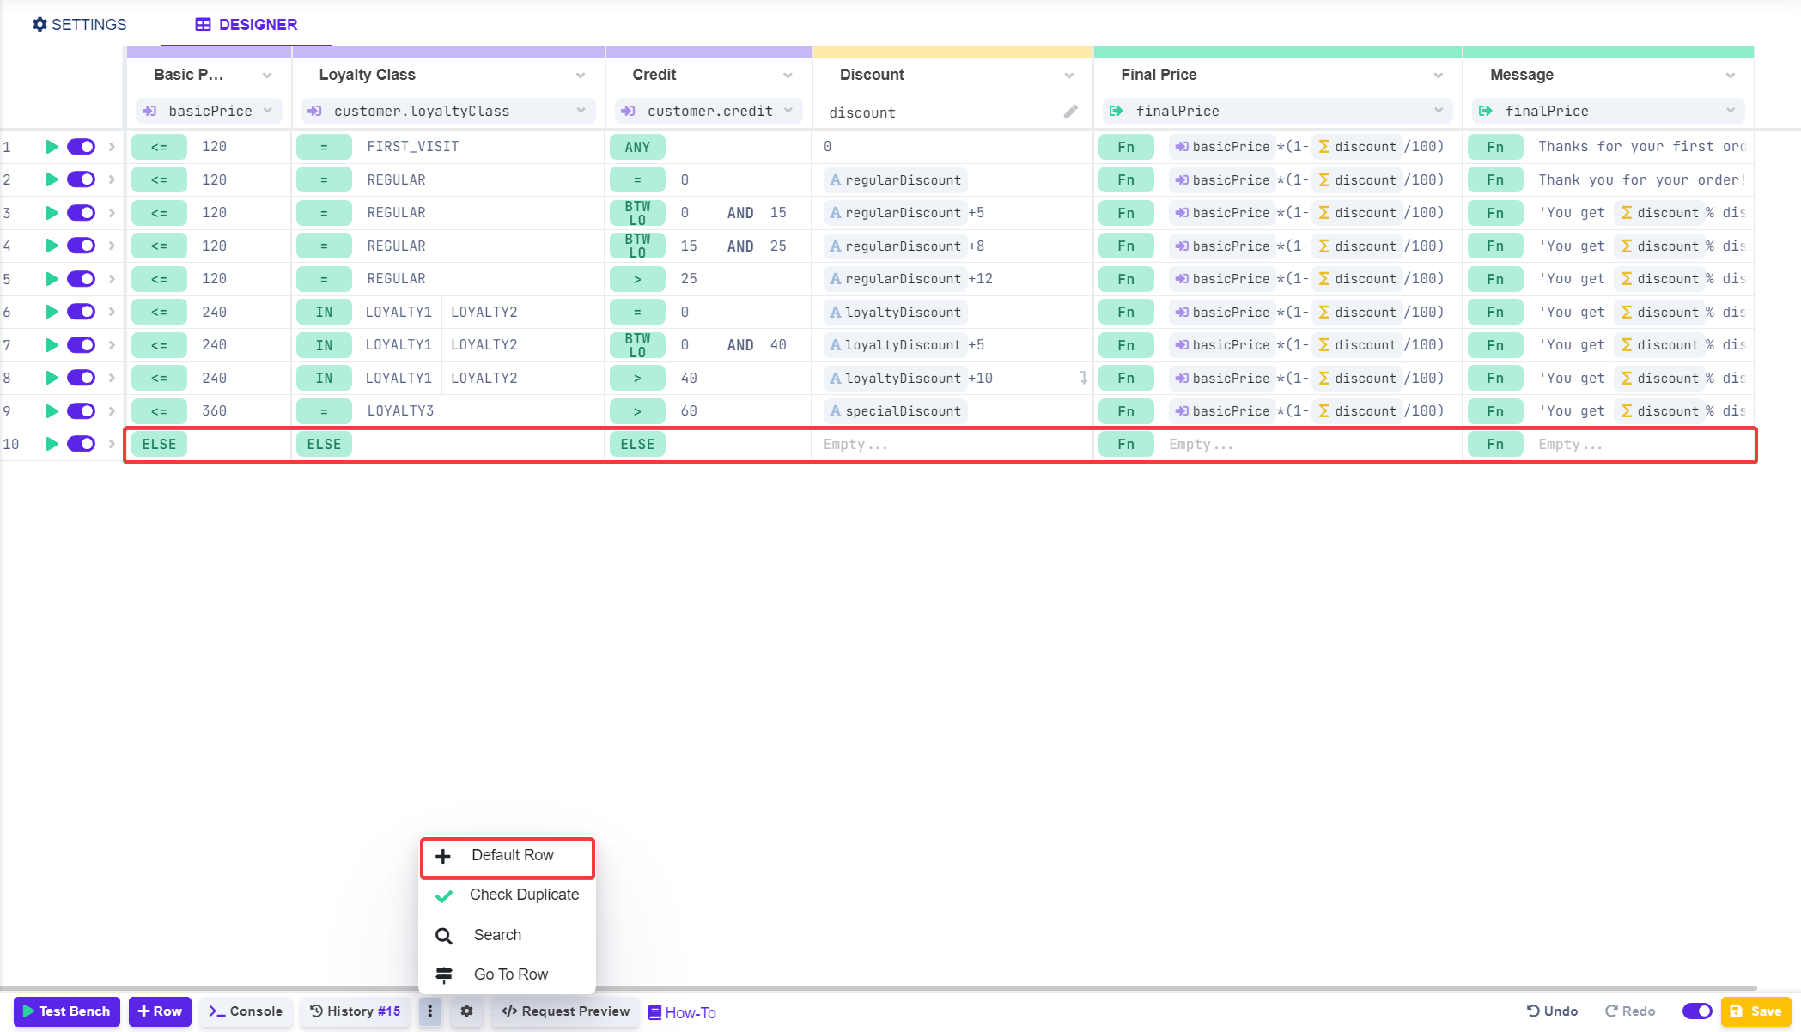The height and width of the screenshot is (1032, 1801).
Task: Run row 1 with green play icon
Action: click(x=52, y=147)
